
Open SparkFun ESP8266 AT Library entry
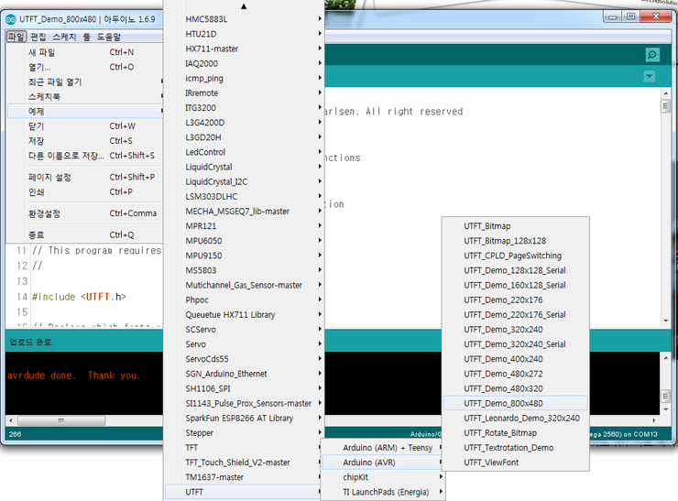click(x=244, y=418)
